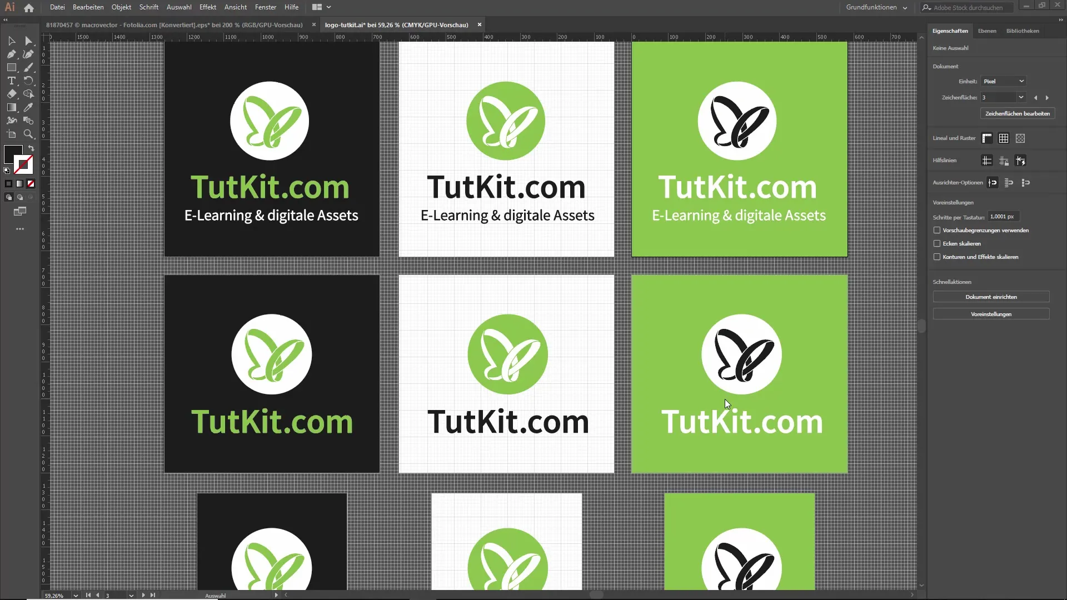This screenshot has width=1067, height=600.
Task: Open the Effekt menu
Action: pyautogui.click(x=208, y=7)
